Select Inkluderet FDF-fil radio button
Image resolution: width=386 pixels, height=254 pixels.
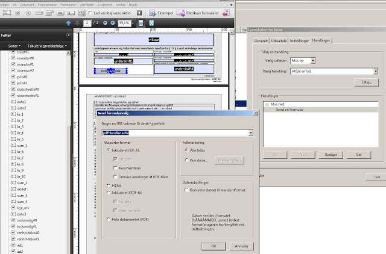pyautogui.click(x=109, y=150)
